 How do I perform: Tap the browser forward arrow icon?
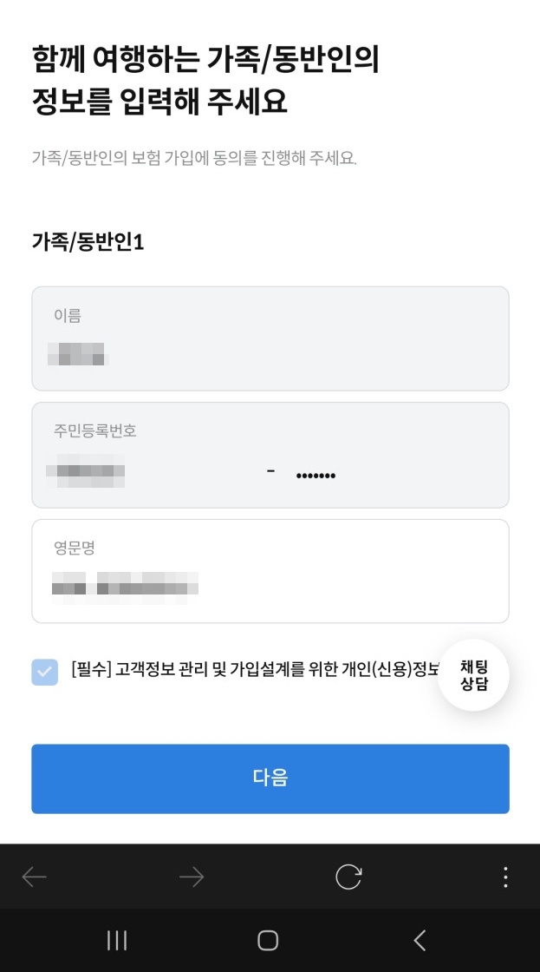[x=192, y=877]
